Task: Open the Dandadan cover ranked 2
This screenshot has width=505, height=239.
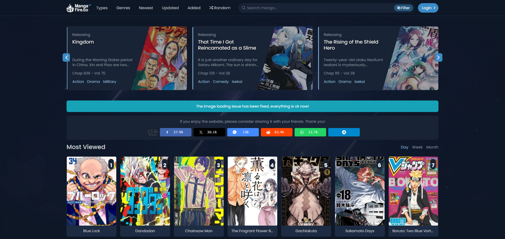Action: tap(145, 191)
